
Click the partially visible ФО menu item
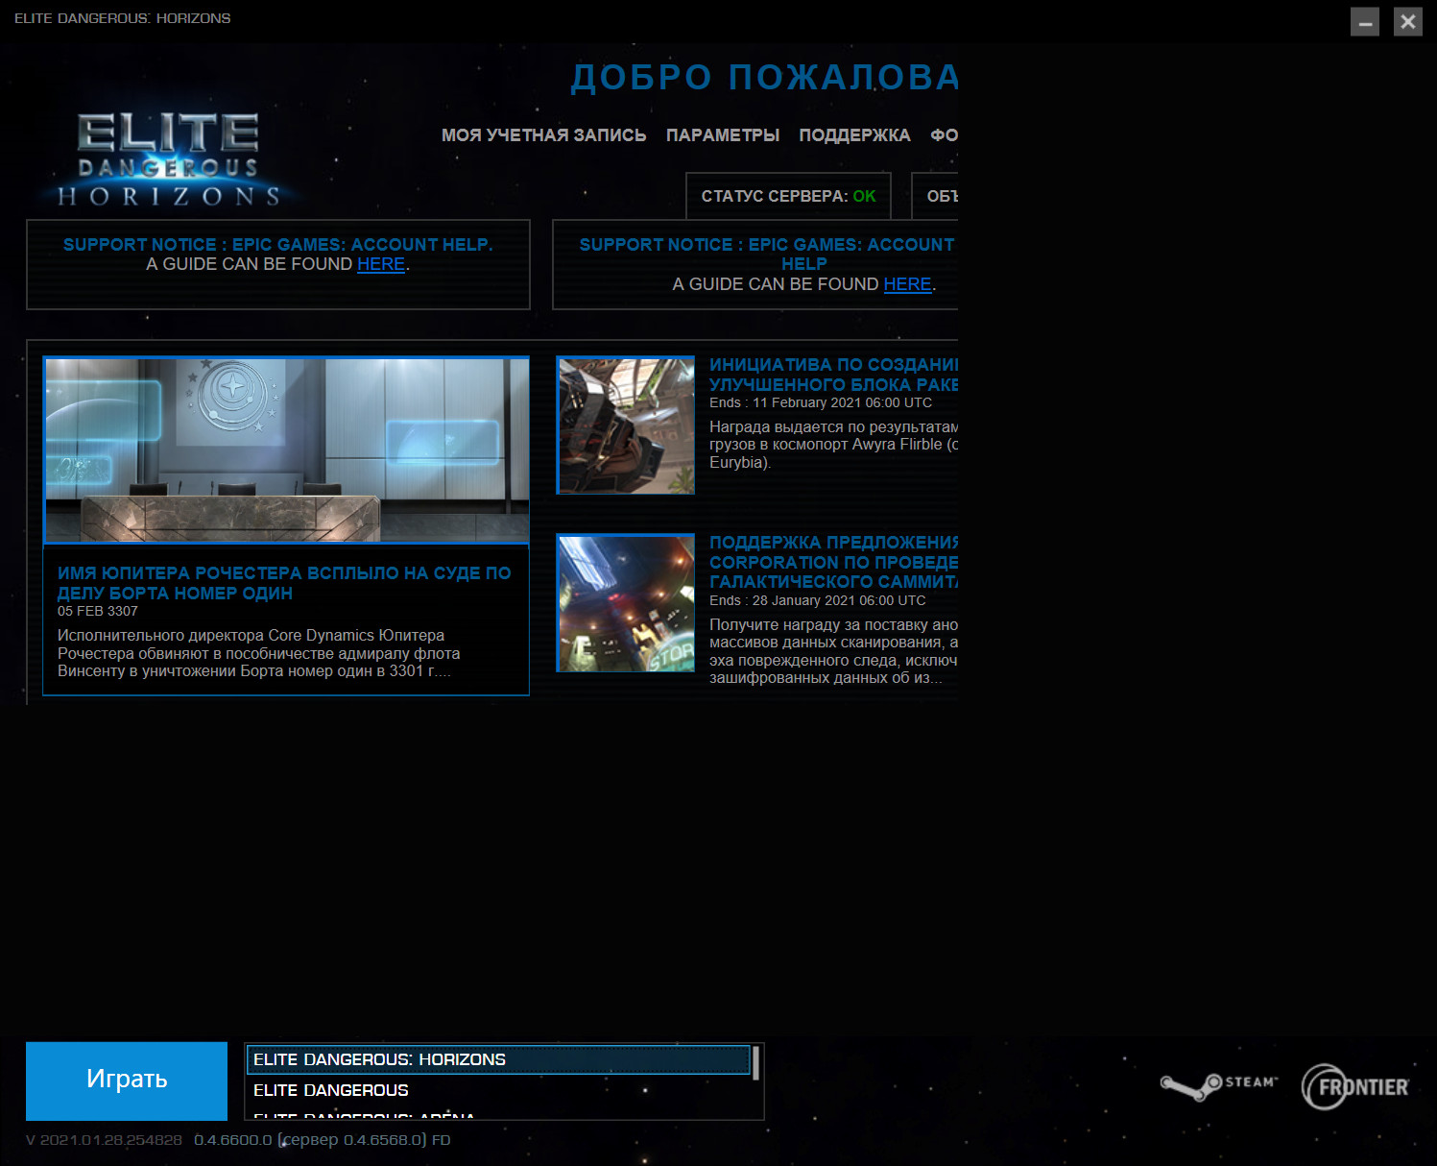click(944, 135)
